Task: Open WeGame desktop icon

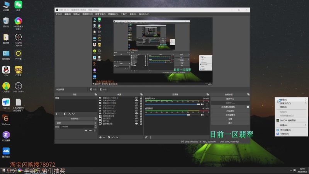Action: coord(6,120)
